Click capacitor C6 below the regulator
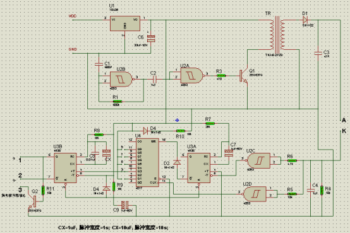 151,39
